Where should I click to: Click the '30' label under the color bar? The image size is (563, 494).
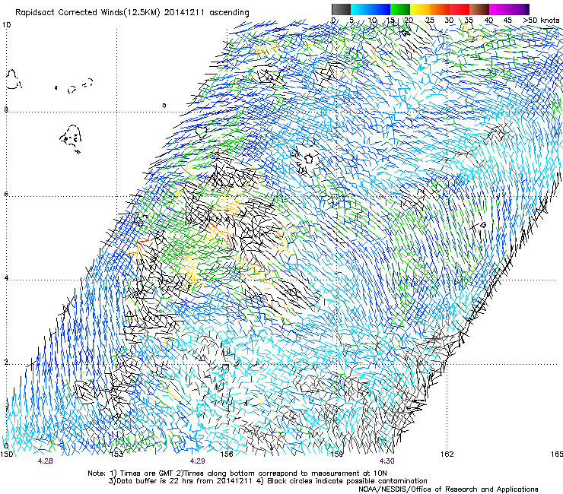click(x=449, y=21)
